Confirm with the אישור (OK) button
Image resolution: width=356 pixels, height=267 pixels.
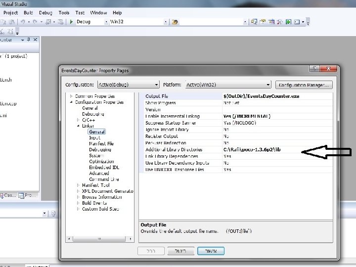point(211,251)
